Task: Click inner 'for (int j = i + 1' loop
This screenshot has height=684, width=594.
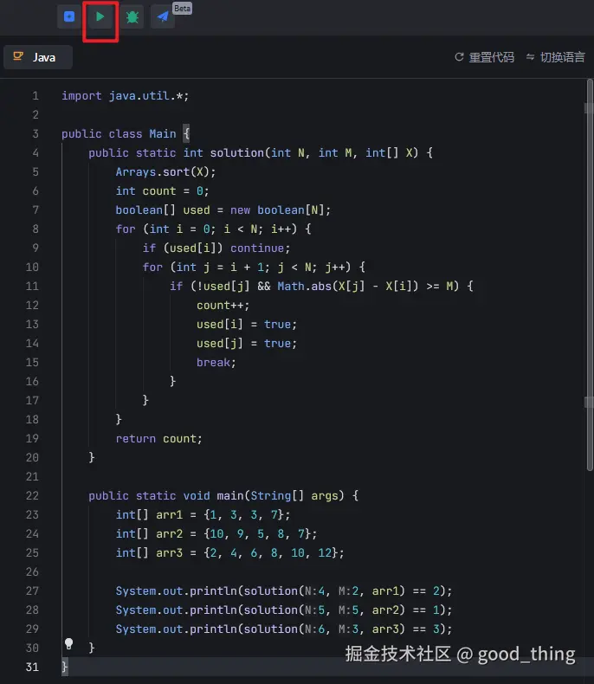Action: 254,267
